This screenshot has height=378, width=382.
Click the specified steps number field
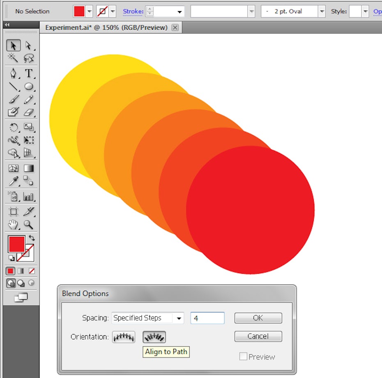[x=207, y=318]
